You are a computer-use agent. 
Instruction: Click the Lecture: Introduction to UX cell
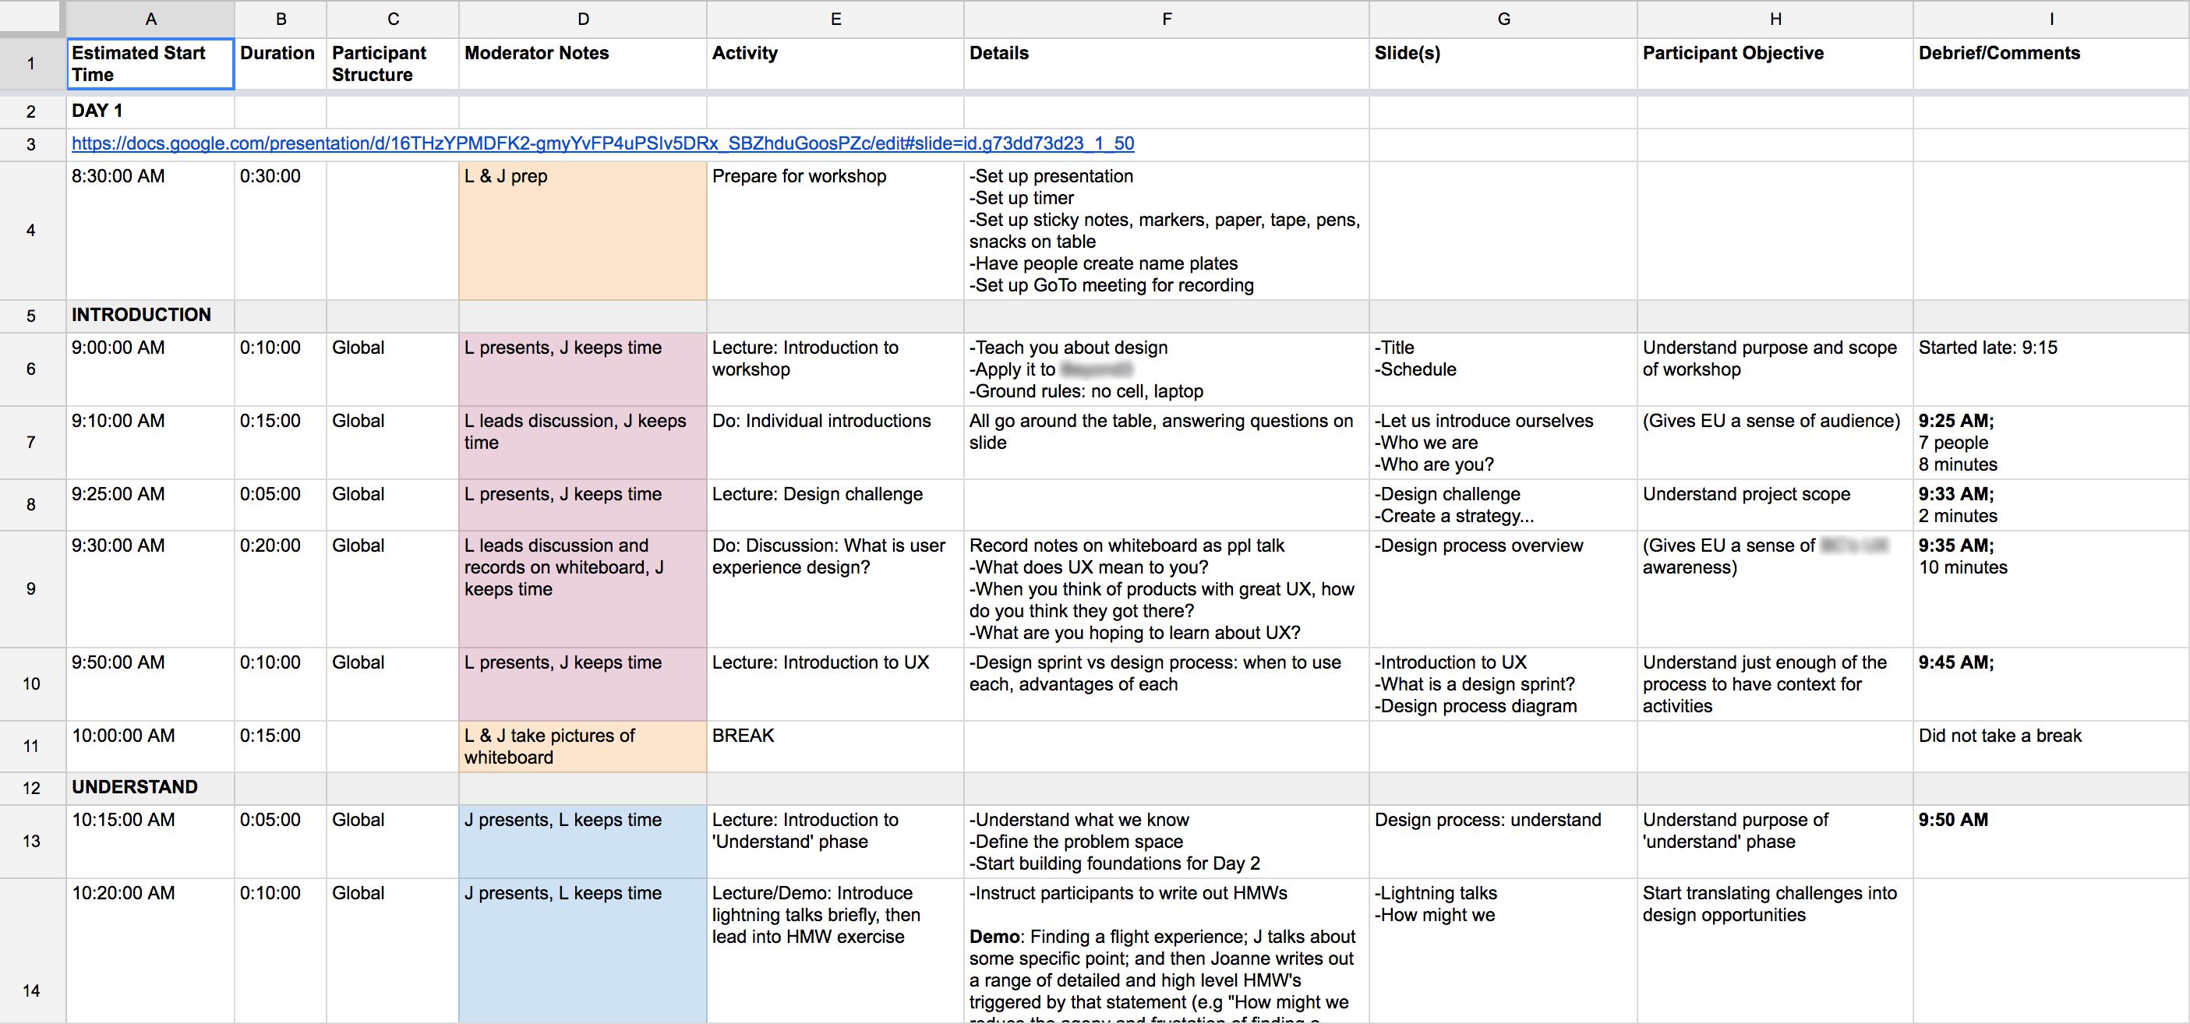pos(835,684)
